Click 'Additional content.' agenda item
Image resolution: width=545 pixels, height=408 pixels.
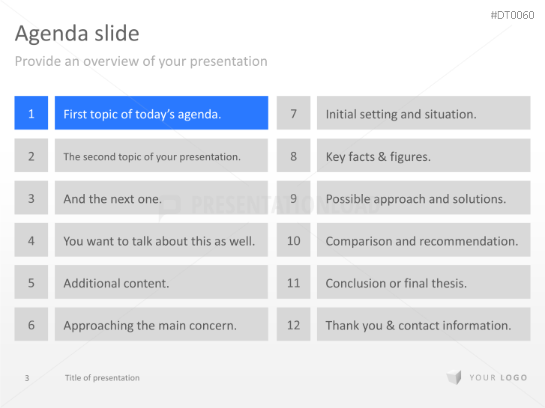(161, 283)
